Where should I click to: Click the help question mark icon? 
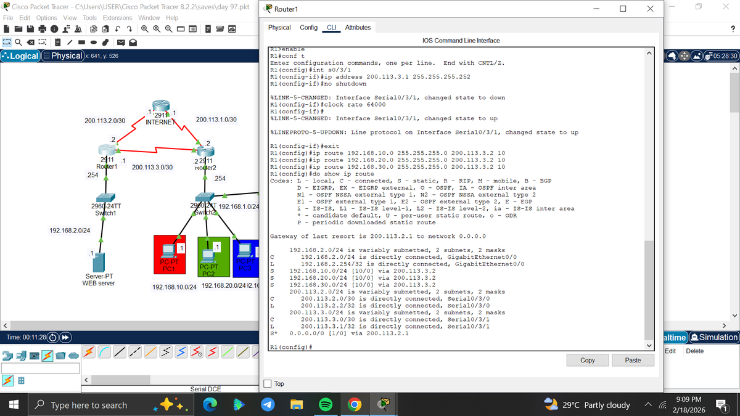coord(731,28)
